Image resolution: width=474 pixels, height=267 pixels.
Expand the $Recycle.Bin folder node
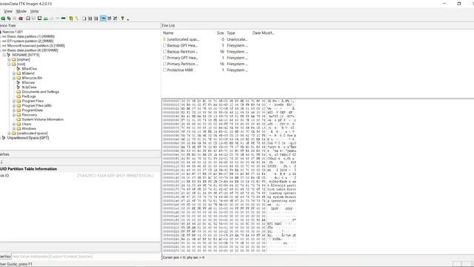14,78
